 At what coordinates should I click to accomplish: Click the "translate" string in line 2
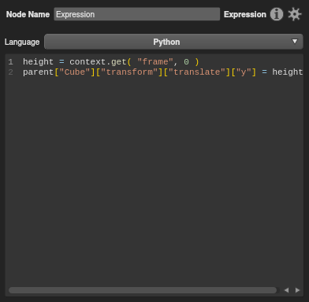coord(197,72)
